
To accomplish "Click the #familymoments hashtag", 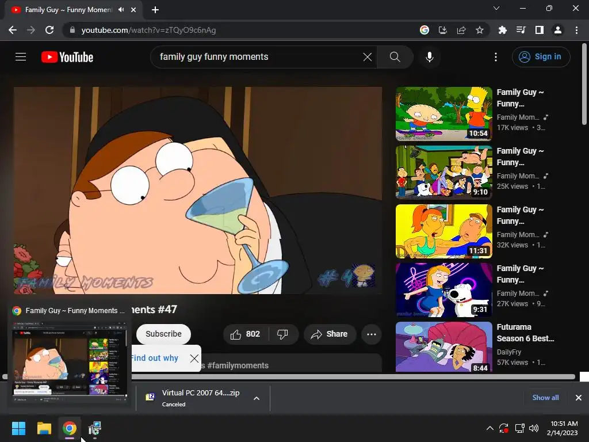I will point(238,365).
